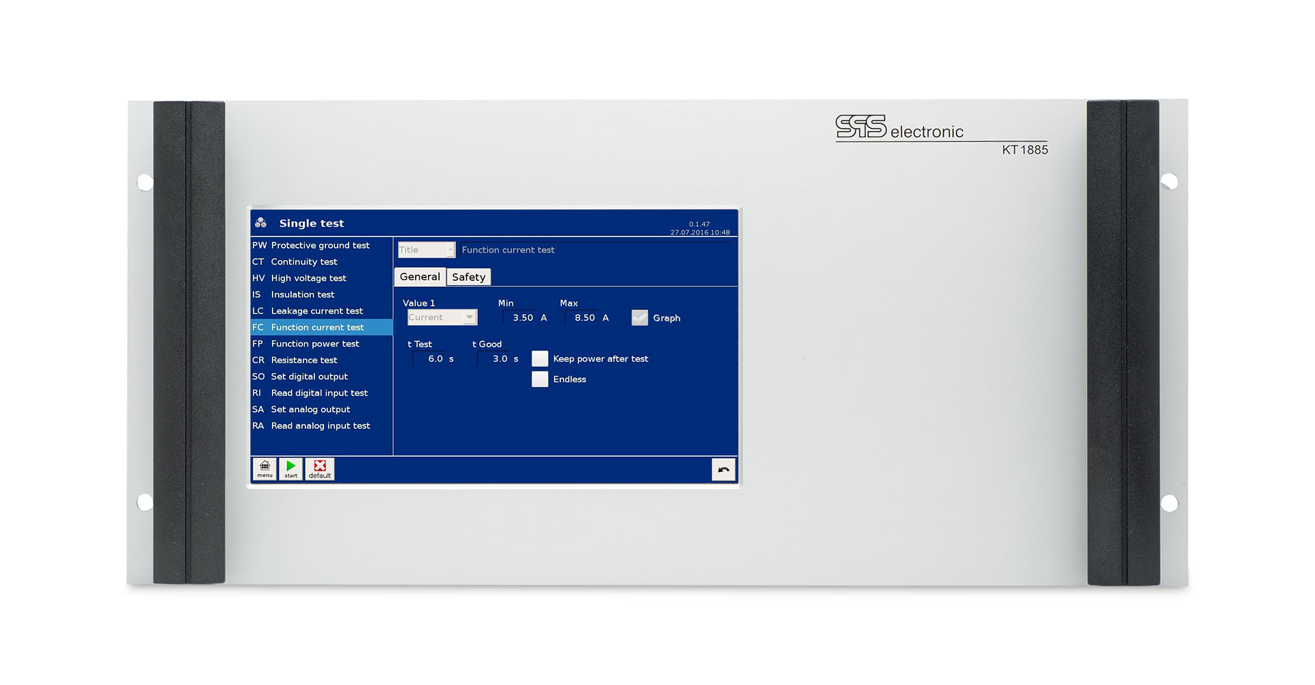This screenshot has height=685, width=1315.
Task: Click the back arrow icon
Action: tap(723, 470)
